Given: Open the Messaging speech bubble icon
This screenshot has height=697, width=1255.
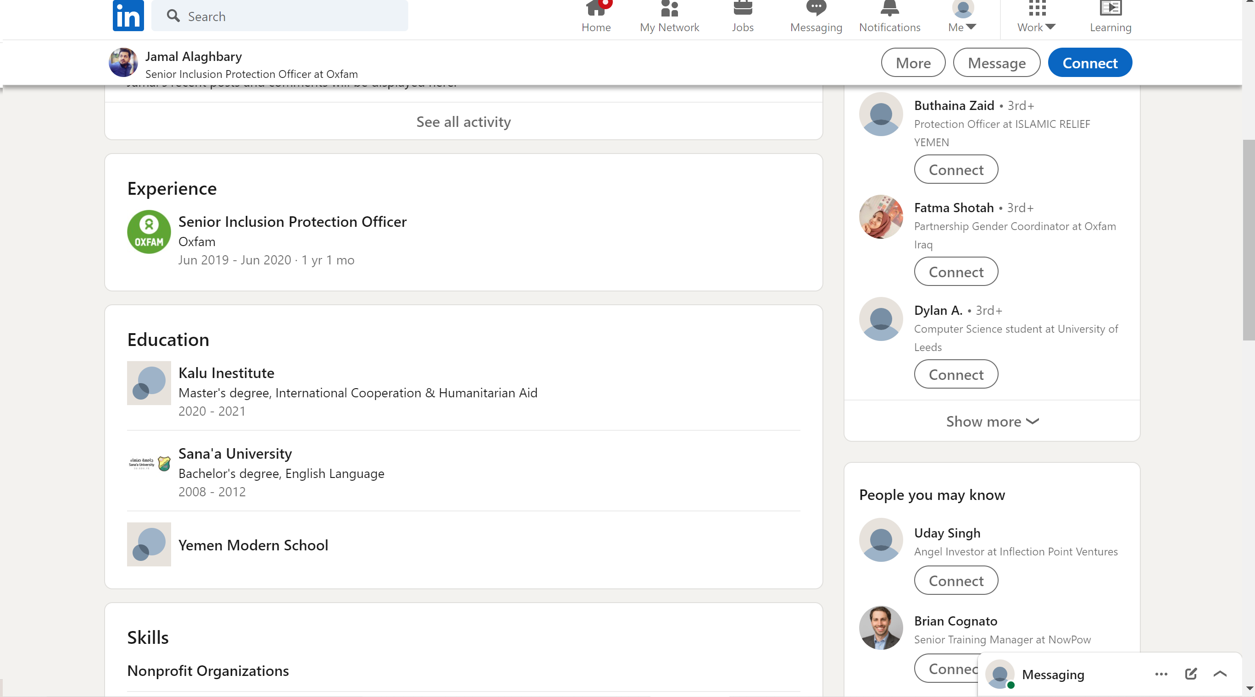Looking at the screenshot, I should click(x=816, y=9).
